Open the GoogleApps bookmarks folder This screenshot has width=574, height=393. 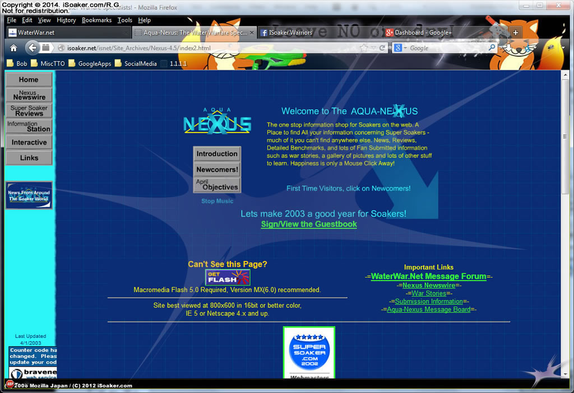[90, 64]
